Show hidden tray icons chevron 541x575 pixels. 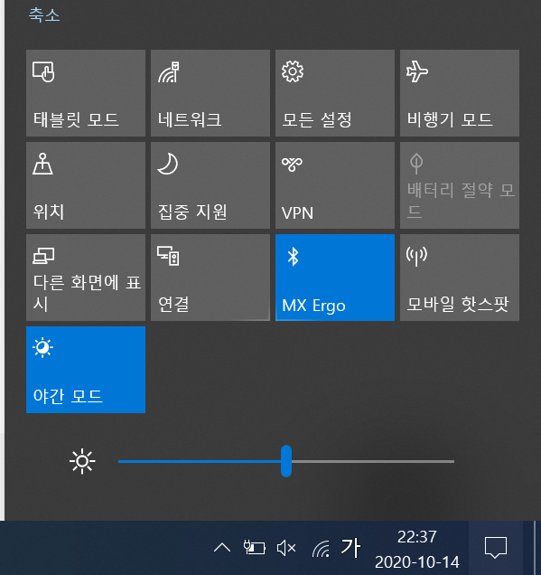[222, 548]
